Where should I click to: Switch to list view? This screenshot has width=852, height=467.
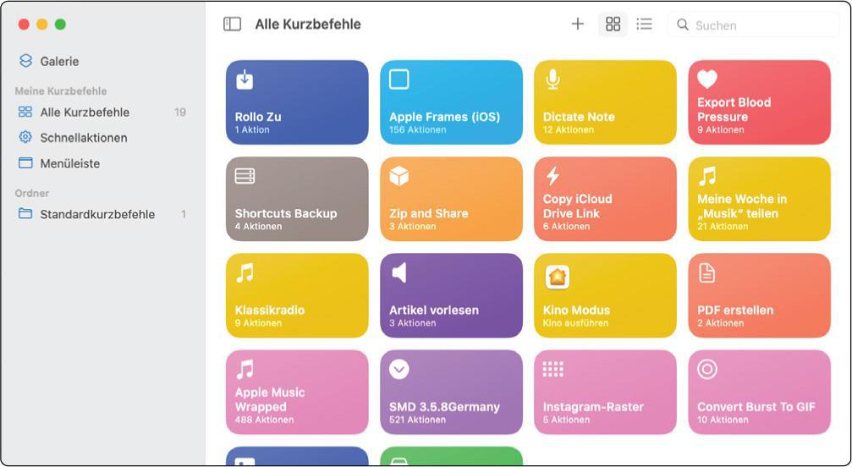coord(645,24)
